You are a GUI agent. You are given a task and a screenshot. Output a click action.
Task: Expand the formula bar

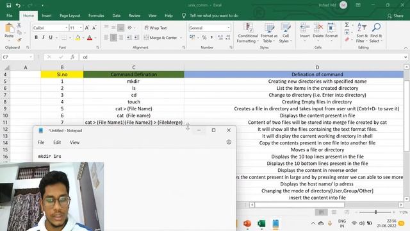pyautogui.click(x=406, y=57)
